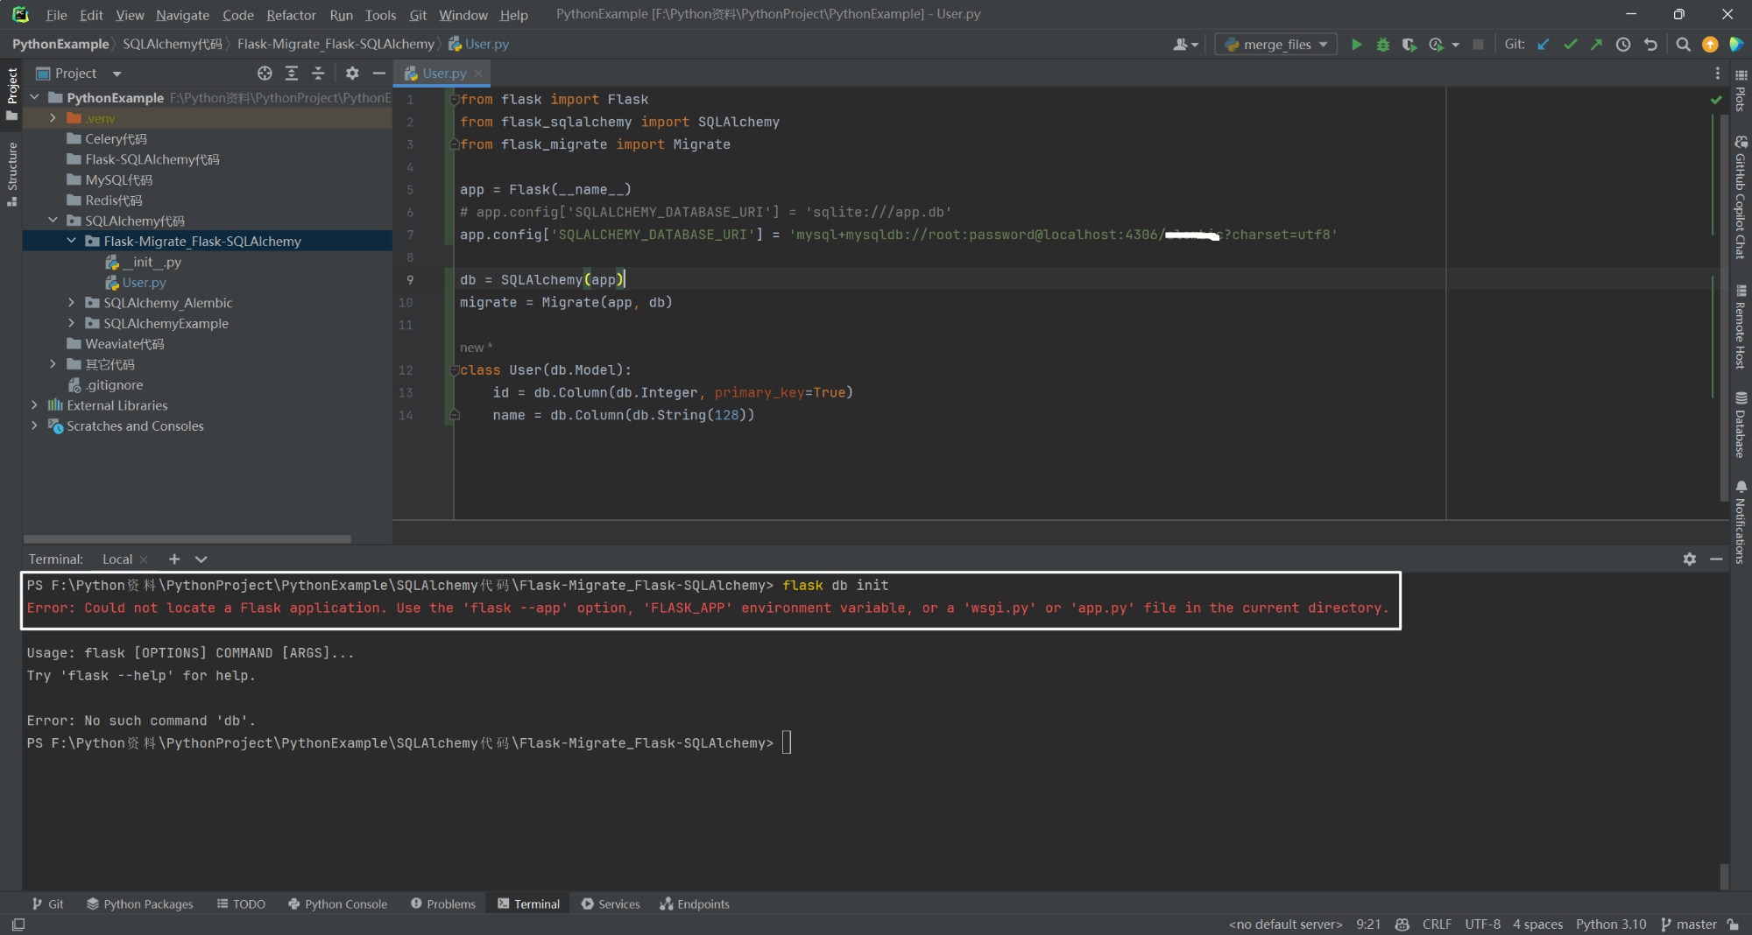Push commits with the Git push arrow
This screenshot has height=935, width=1752.
point(1596,44)
